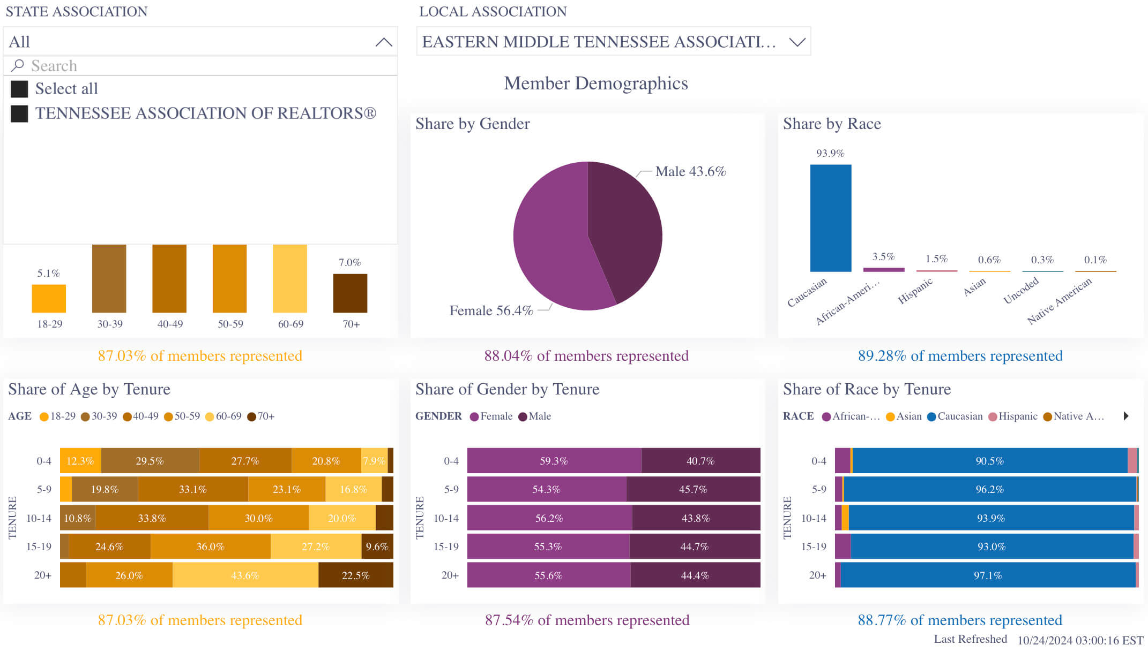Screen dimensions: 1148x653
Task: Select the 40-49 age bar
Action: click(x=169, y=278)
